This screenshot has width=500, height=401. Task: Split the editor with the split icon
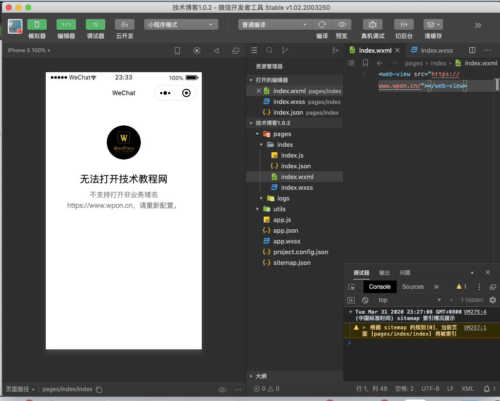pyautogui.click(x=472, y=50)
